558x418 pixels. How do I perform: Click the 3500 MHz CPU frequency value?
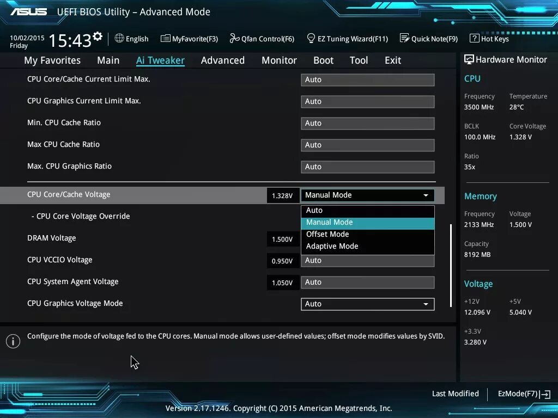pos(478,107)
